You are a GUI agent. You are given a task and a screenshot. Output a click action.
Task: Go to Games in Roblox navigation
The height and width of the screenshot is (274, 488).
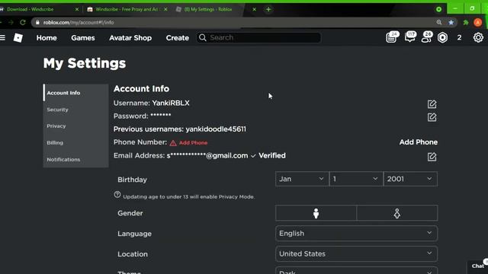point(83,37)
